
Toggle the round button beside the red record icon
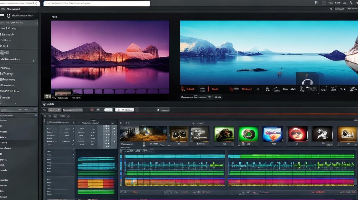(x=98, y=110)
